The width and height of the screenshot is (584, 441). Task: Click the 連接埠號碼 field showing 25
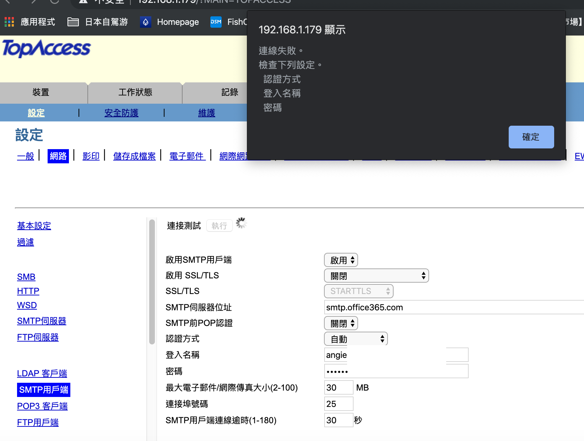339,404
